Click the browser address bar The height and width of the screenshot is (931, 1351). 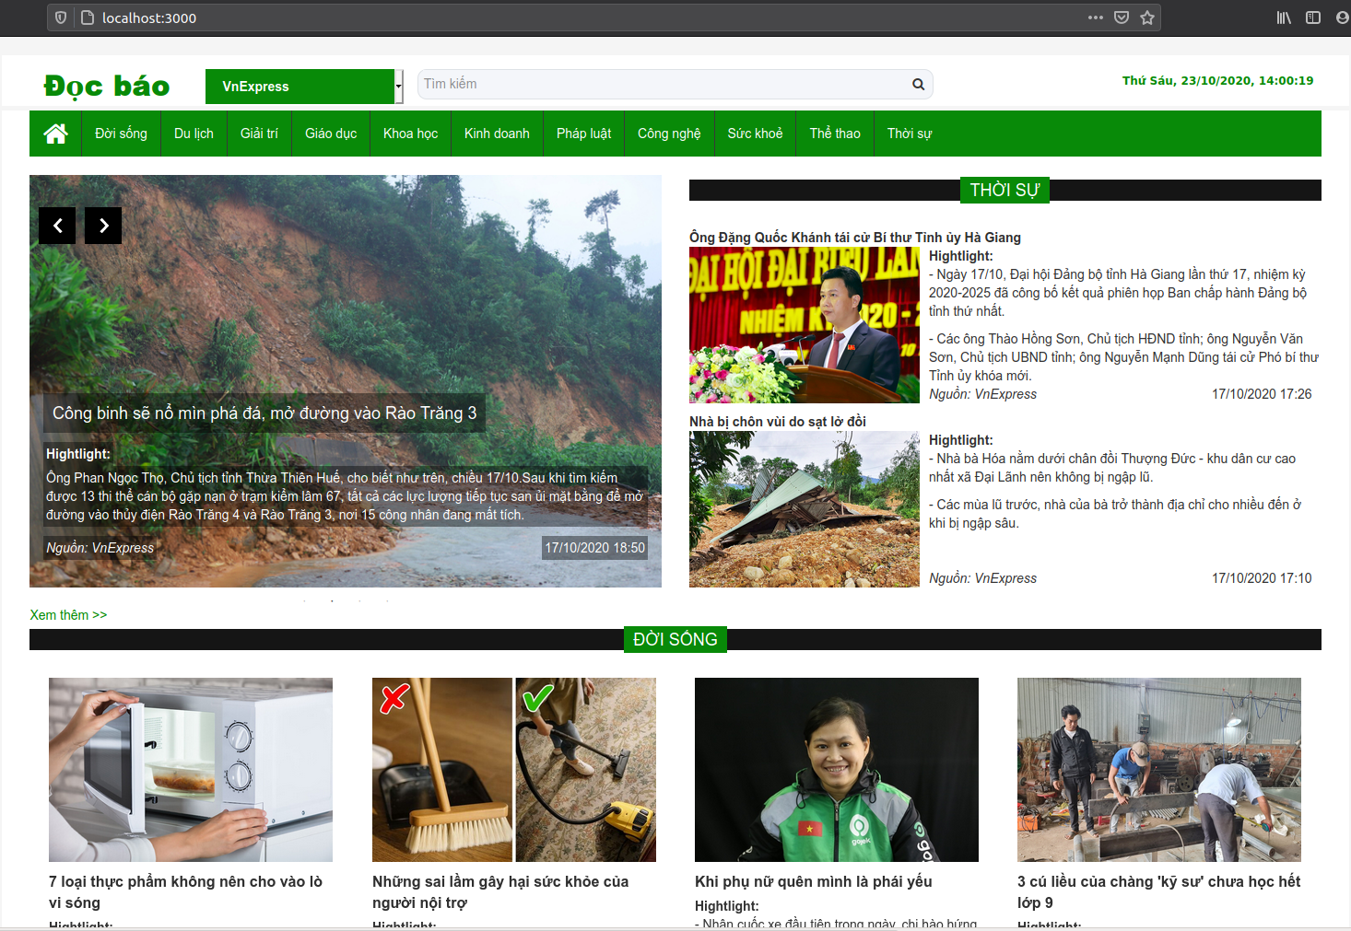(x=590, y=17)
